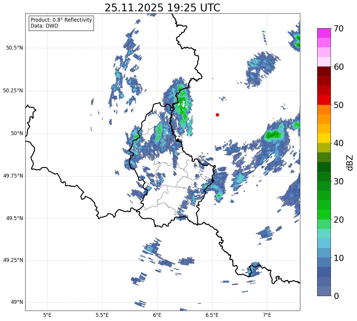Click the colorbar value 30
357x321 pixels.
339,181
